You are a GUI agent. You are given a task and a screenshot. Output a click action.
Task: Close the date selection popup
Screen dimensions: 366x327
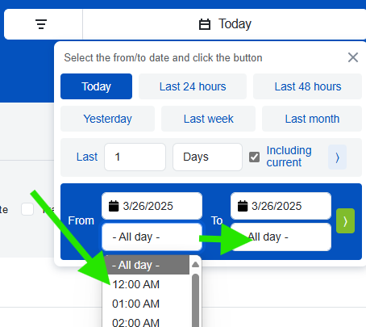coord(353,57)
